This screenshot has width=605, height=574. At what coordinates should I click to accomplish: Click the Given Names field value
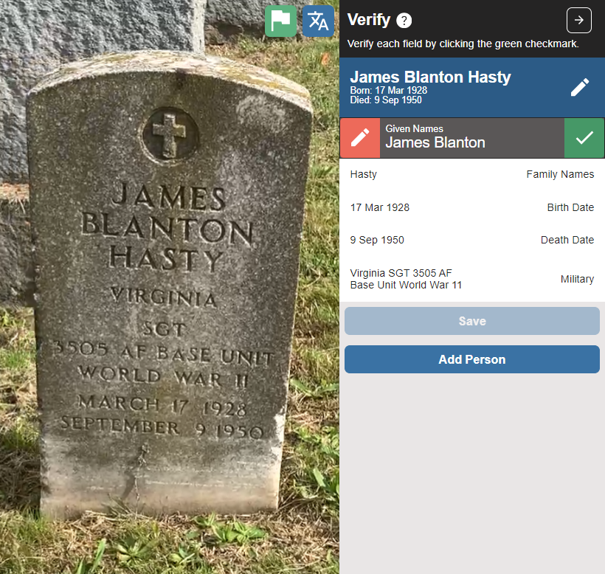(435, 142)
